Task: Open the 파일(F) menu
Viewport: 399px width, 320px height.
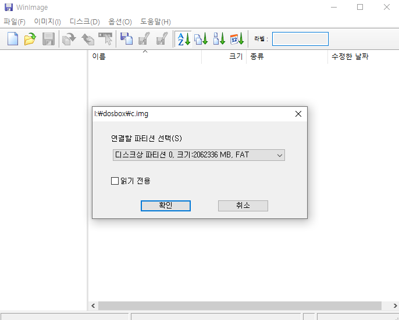Action: click(15, 22)
